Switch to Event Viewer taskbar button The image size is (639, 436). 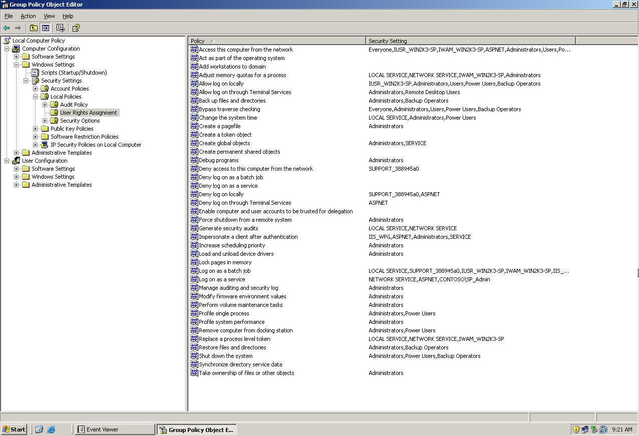click(115, 429)
